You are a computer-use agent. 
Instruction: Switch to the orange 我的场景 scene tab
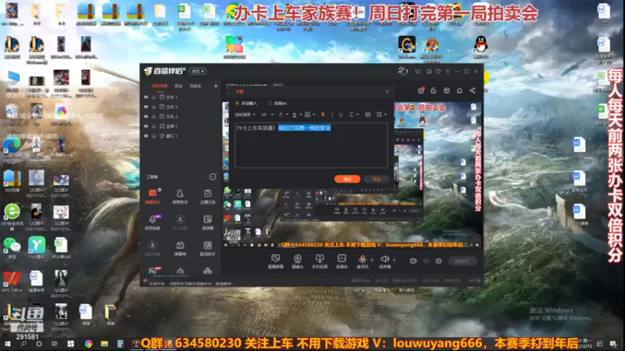(160, 86)
